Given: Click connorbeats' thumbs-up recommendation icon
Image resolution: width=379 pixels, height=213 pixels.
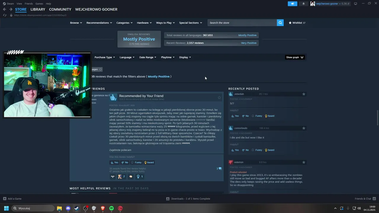Looking at the screenshot, I should click(x=231, y=128).
